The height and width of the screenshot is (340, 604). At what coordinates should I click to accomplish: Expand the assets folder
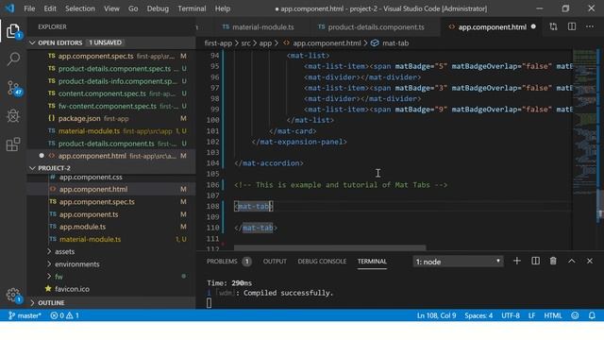click(64, 251)
